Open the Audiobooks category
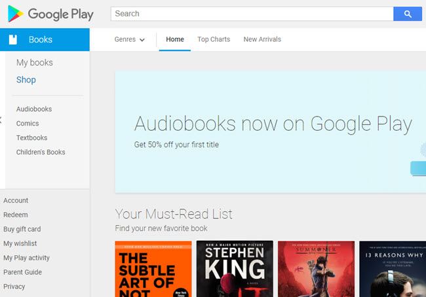This screenshot has height=297, width=426. 34,109
